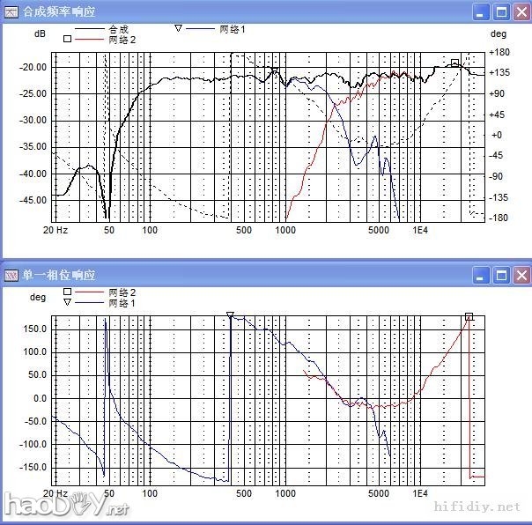Select square marker symbol in frequency response legend
Viewport: 532px width, 525px height.
click(x=67, y=40)
